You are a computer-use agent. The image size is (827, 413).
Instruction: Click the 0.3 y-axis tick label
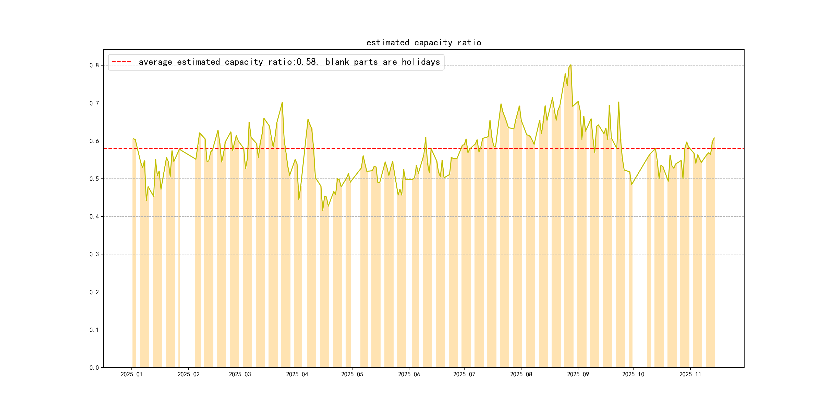[x=94, y=254]
